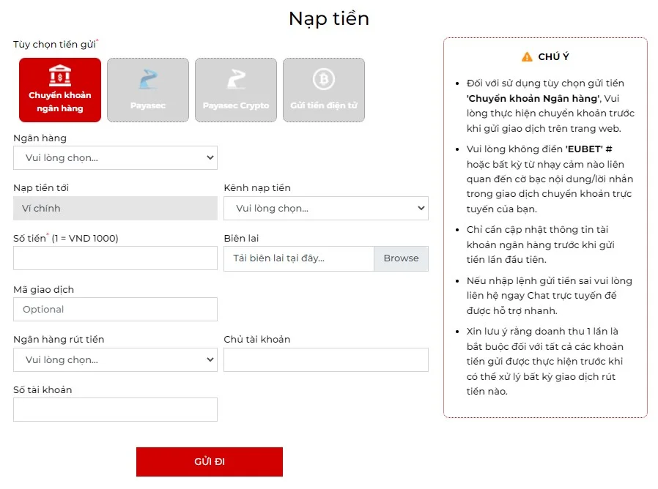Image resolution: width=658 pixels, height=489 pixels.
Task: Select the Chuyển khoản ngân hàng bank icon
Action: pyautogui.click(x=60, y=75)
